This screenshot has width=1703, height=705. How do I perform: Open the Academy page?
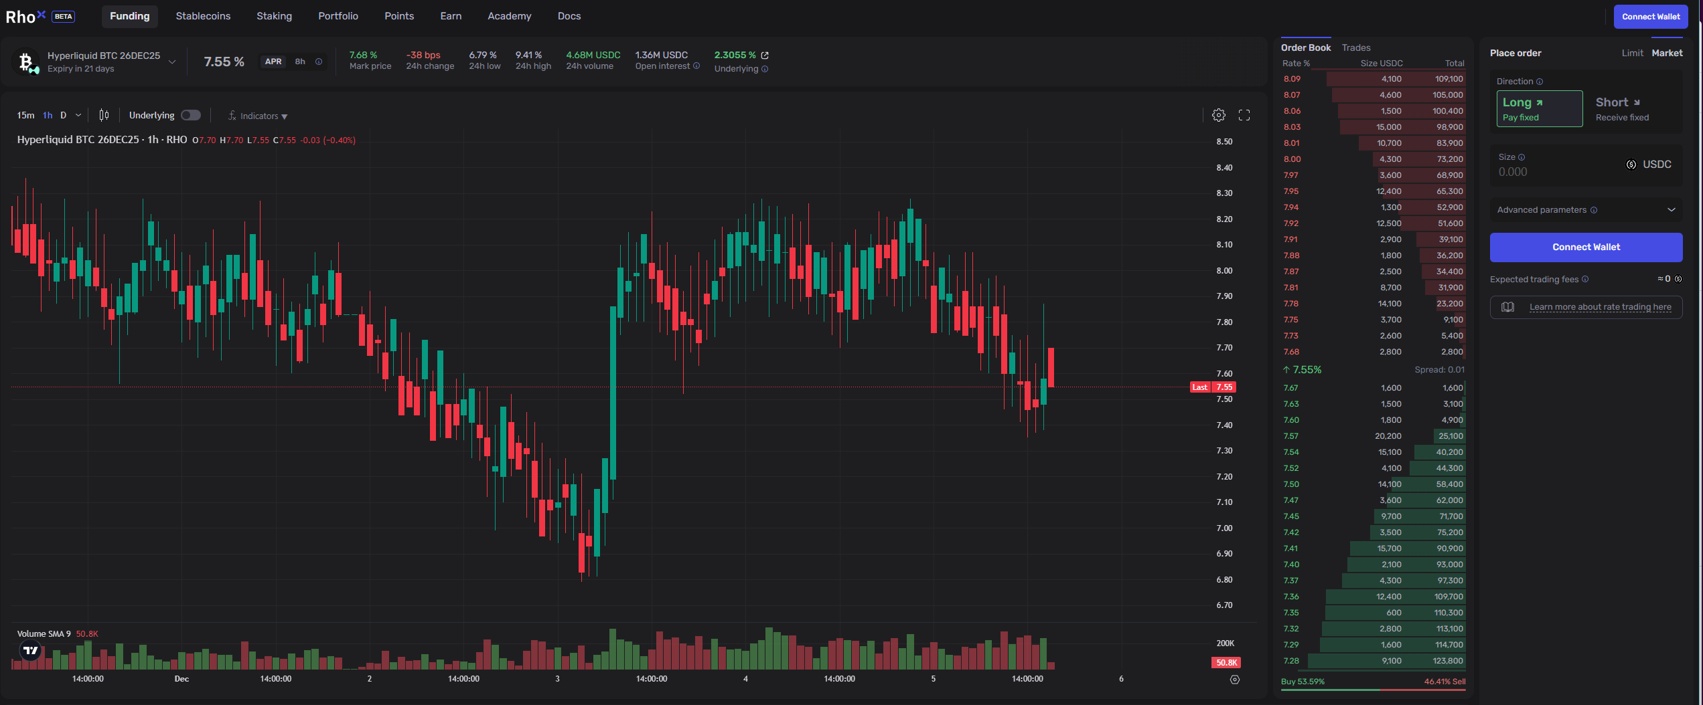509,16
